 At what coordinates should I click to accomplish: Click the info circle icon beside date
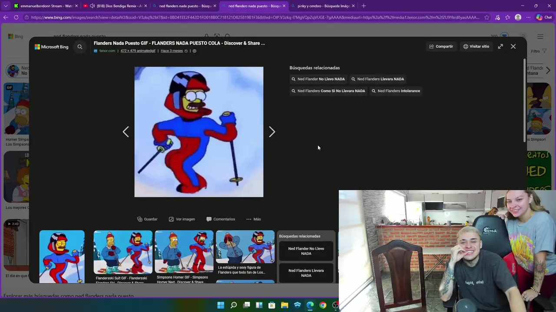194,51
